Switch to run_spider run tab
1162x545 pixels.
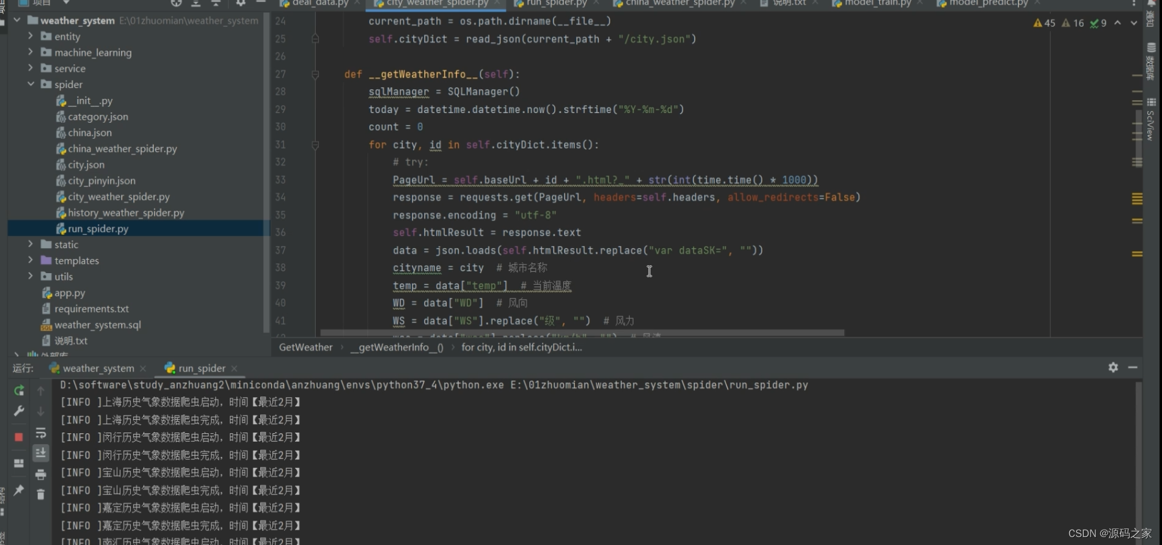195,368
